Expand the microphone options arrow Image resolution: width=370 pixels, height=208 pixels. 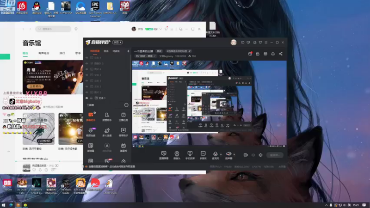tap(221, 154)
